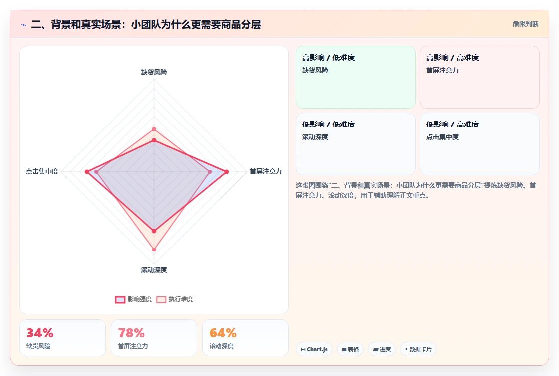
Task: Click 首屏注意力 text in high-difficulty quadrant
Action: 442,70
